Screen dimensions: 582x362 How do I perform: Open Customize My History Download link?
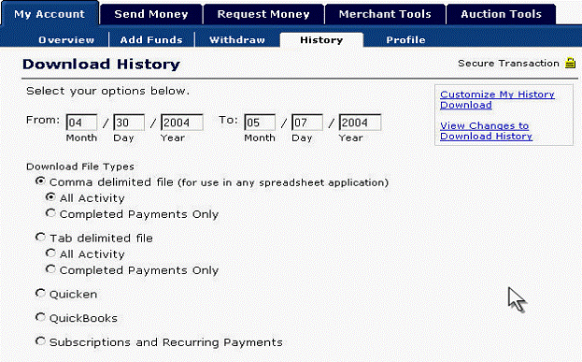pos(497,99)
